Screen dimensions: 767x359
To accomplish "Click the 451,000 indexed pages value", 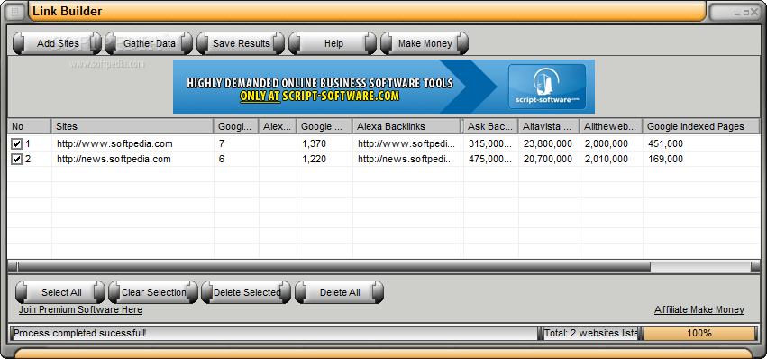I will (665, 144).
